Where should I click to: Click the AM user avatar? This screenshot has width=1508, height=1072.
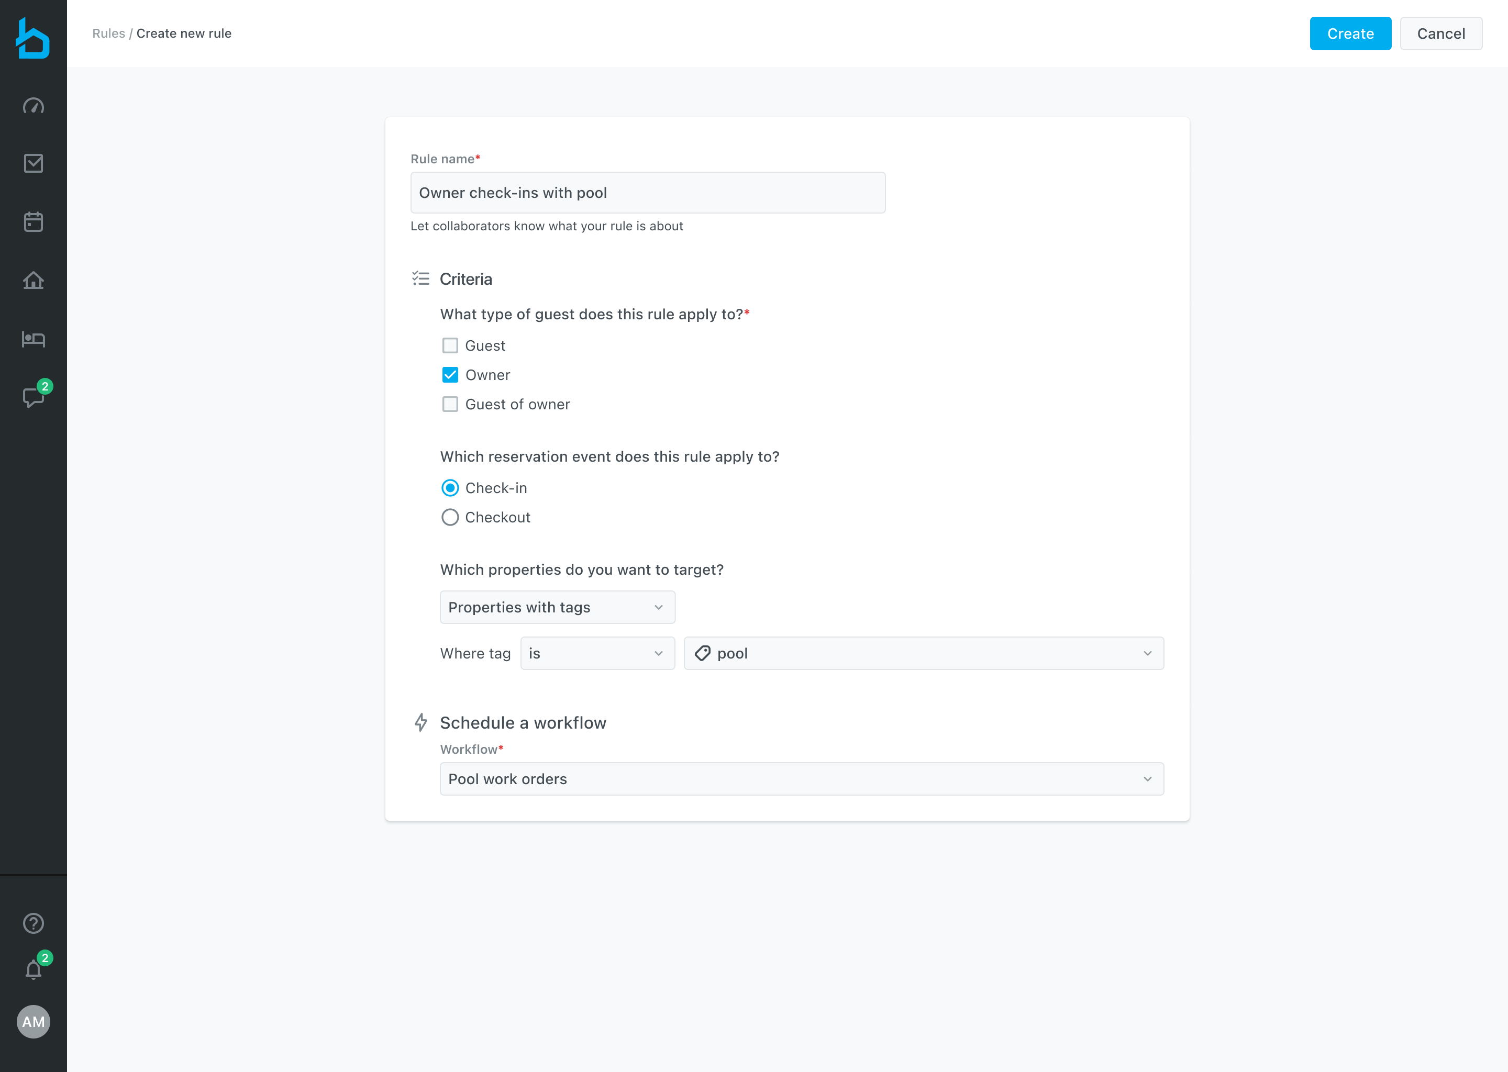pos(33,1022)
